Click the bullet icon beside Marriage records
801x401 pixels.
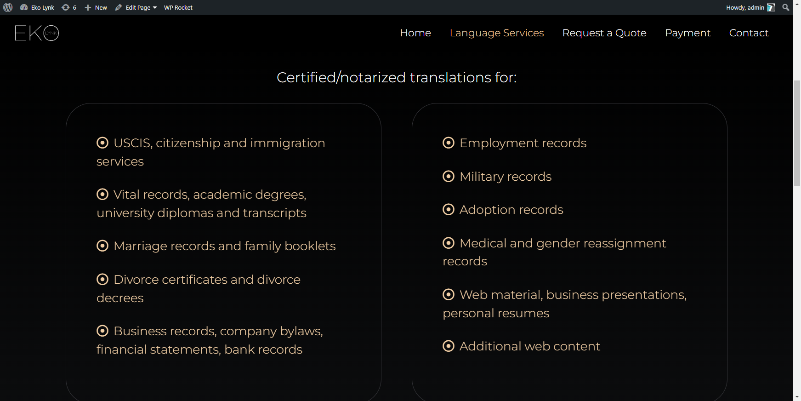coord(102,246)
